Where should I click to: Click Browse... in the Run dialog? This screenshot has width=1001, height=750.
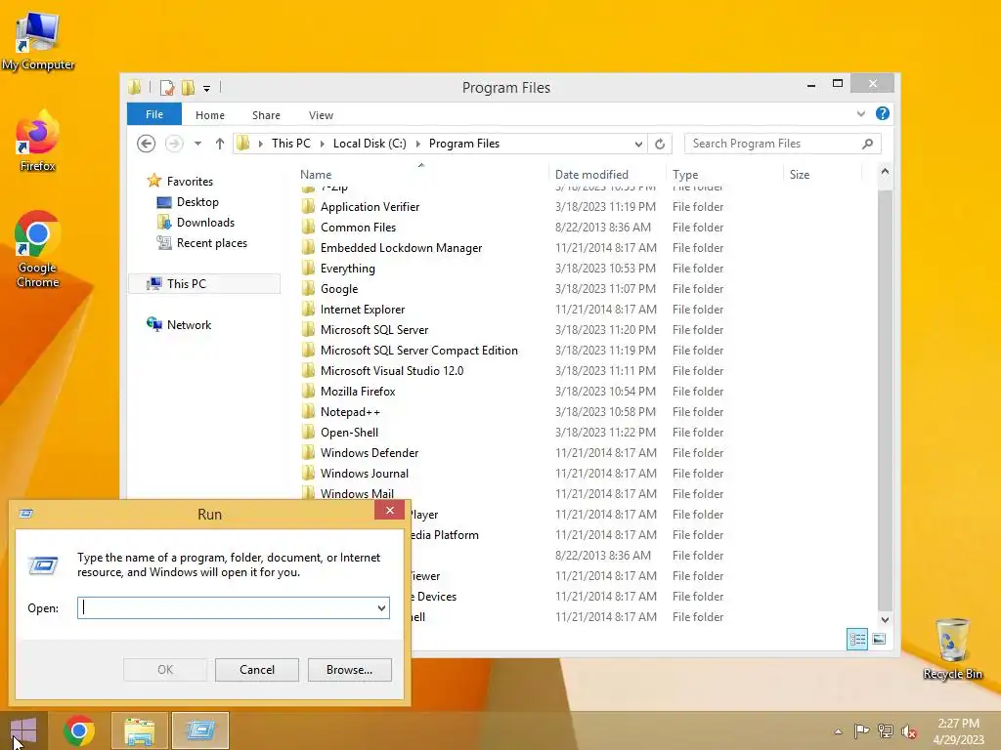coord(349,670)
